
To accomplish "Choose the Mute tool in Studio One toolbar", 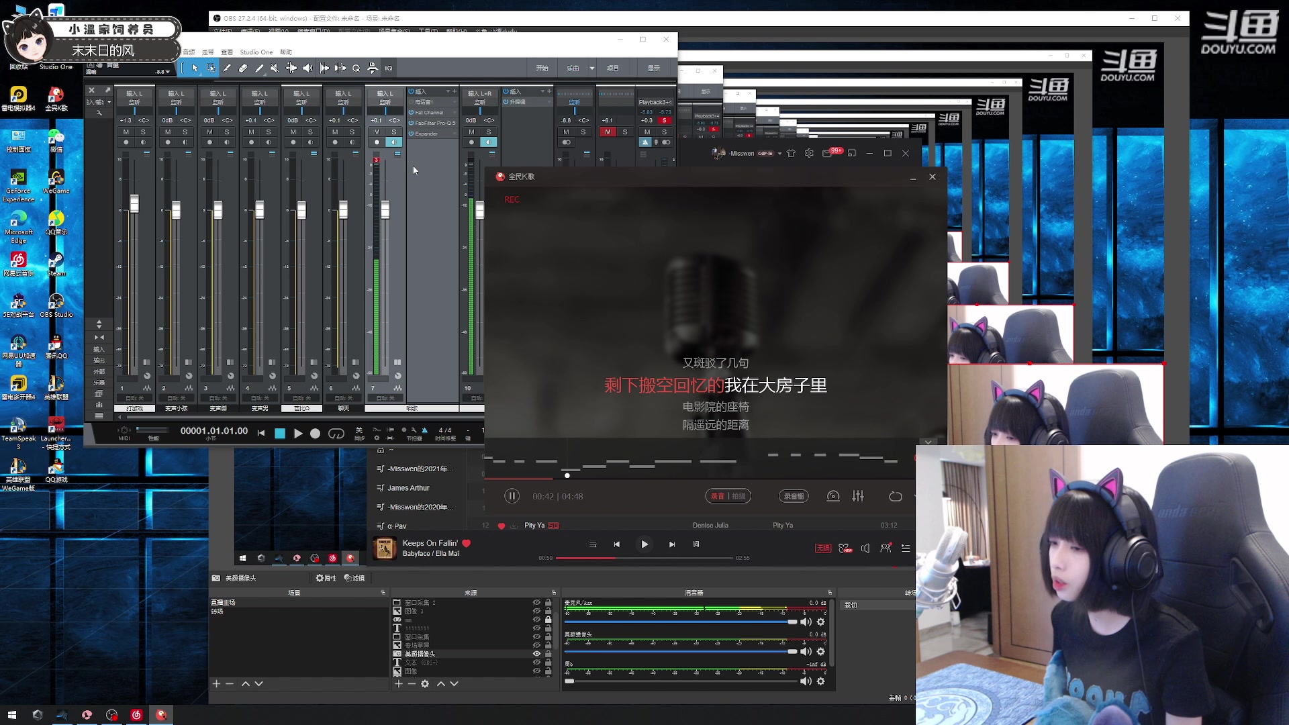I will point(275,68).
